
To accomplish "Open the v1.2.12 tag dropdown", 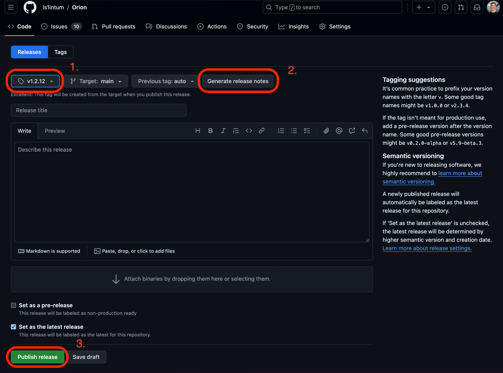I will 36,81.
